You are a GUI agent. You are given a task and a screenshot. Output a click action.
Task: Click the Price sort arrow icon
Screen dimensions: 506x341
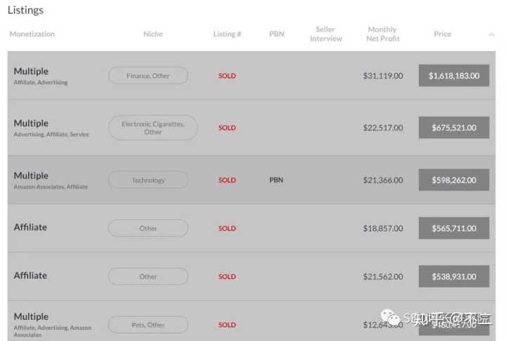(491, 34)
